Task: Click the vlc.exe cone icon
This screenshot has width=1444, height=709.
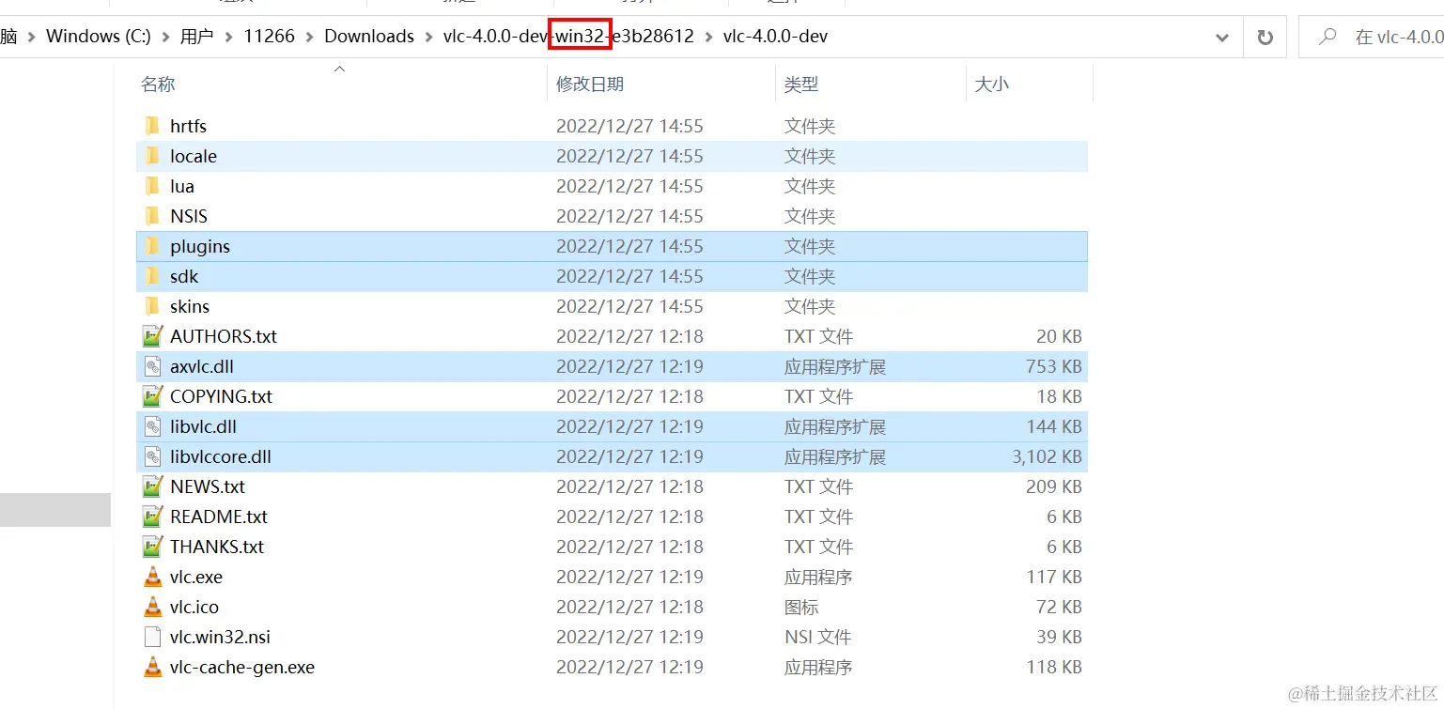Action: (x=152, y=577)
